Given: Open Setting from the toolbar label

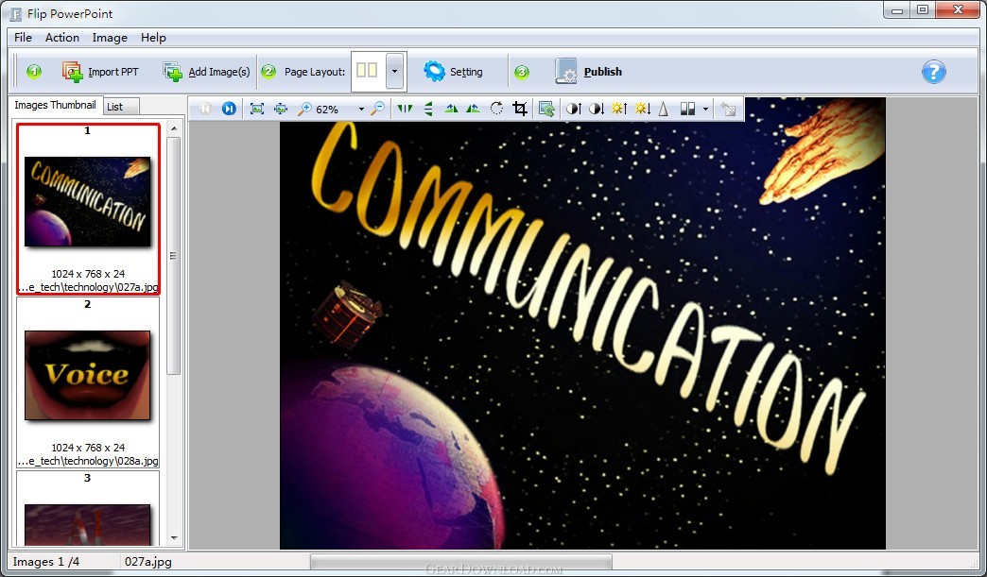Looking at the screenshot, I should point(466,72).
